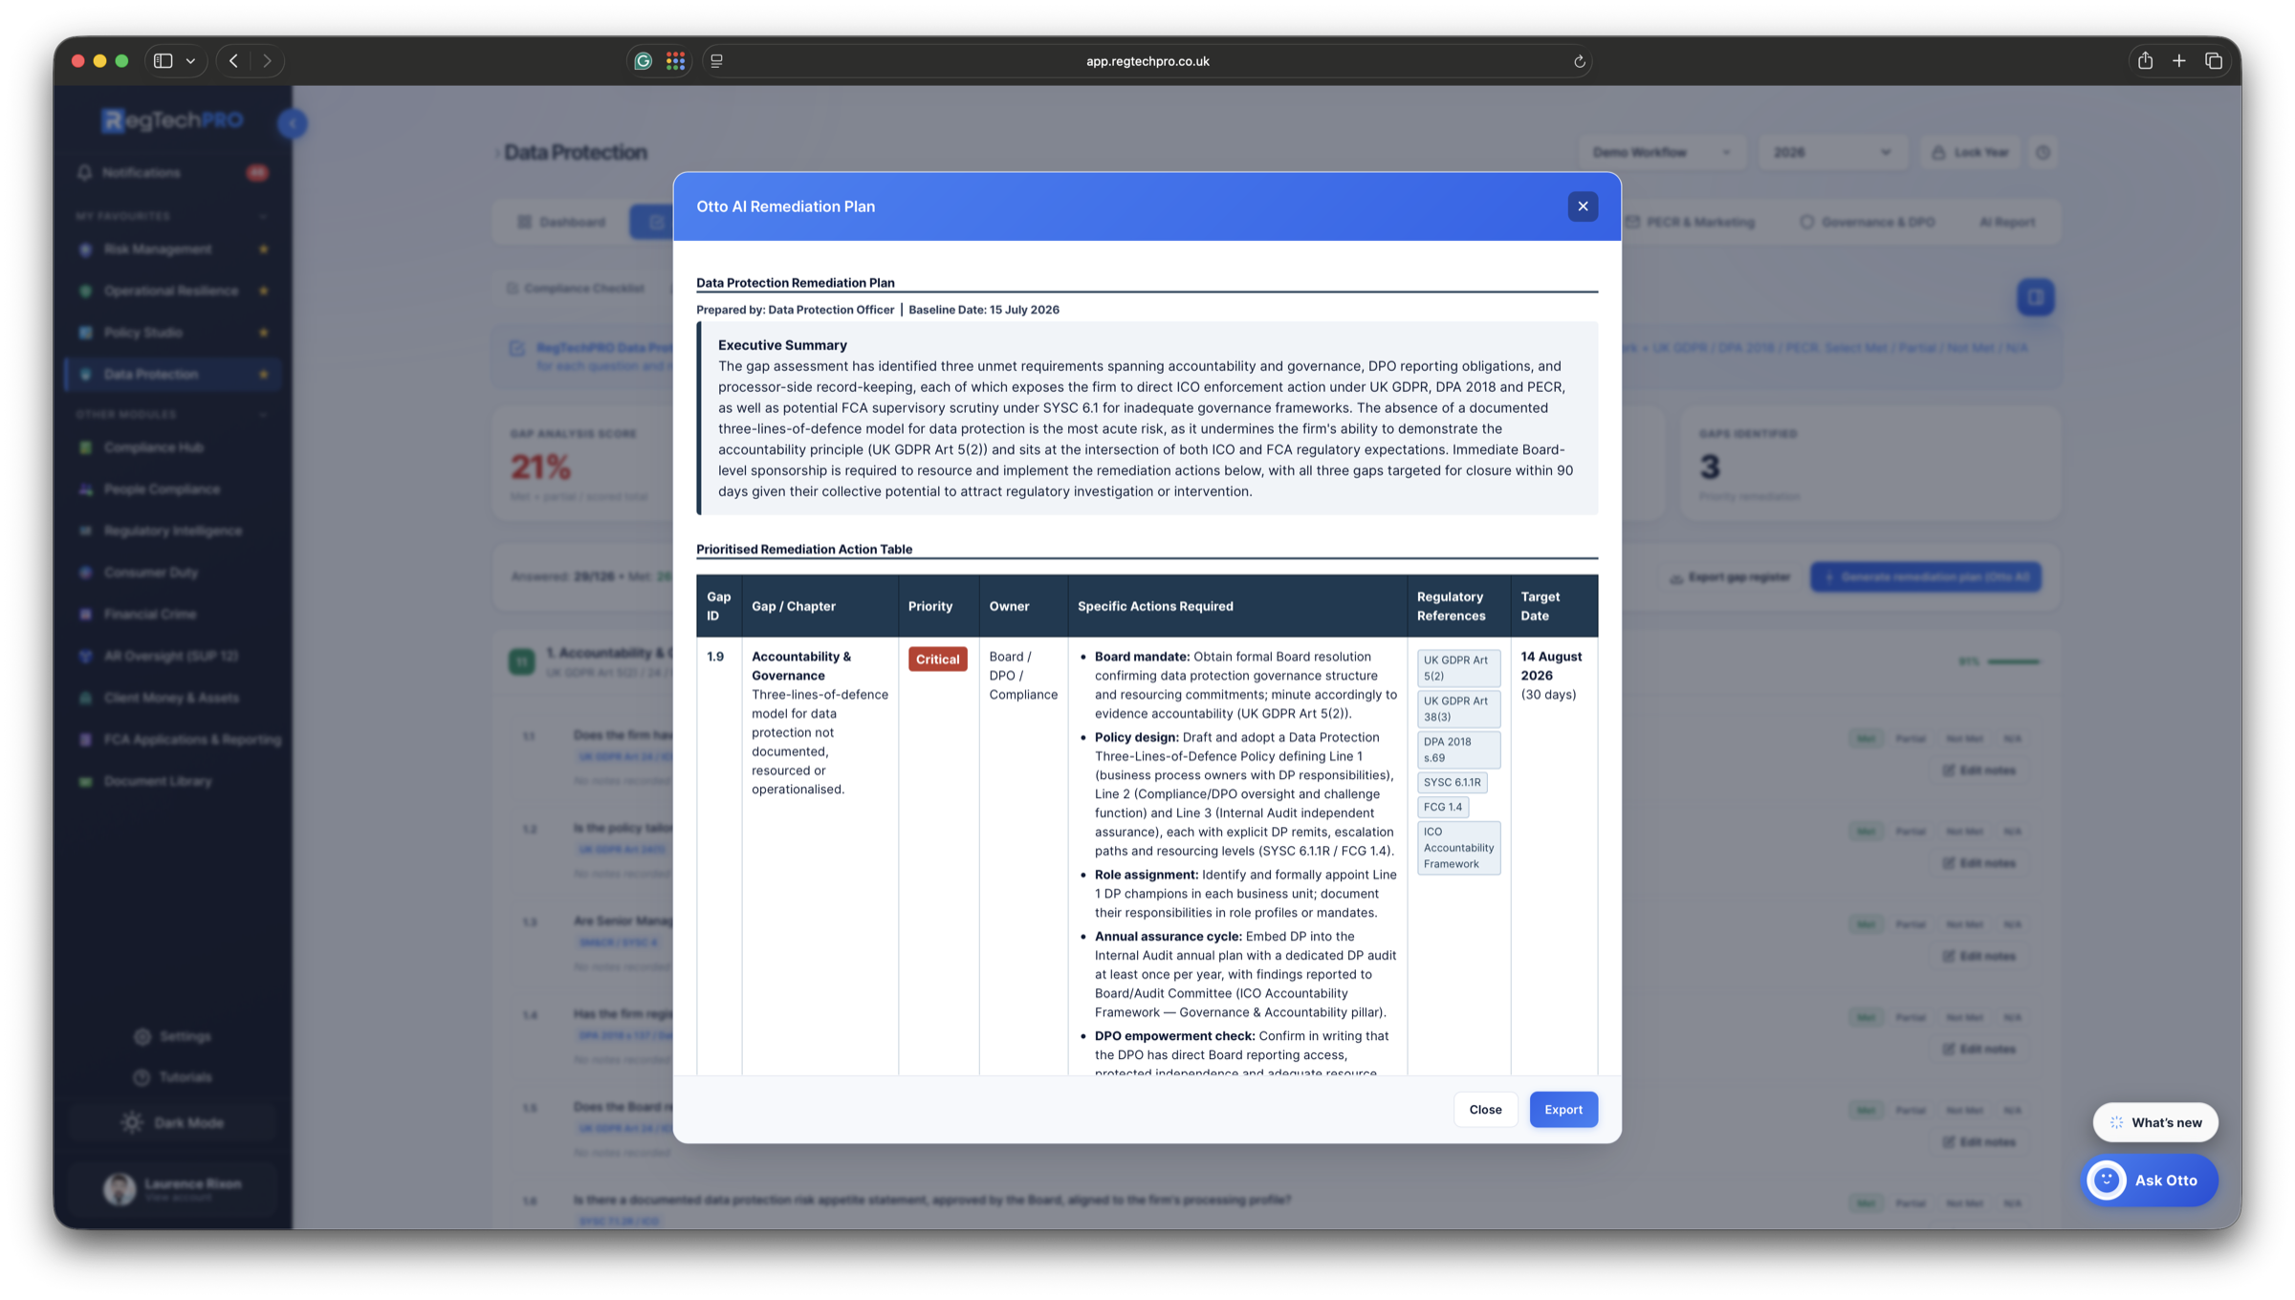Click the reader view icon in address bar
Viewport: 2295px width, 1300px height.
click(716, 61)
